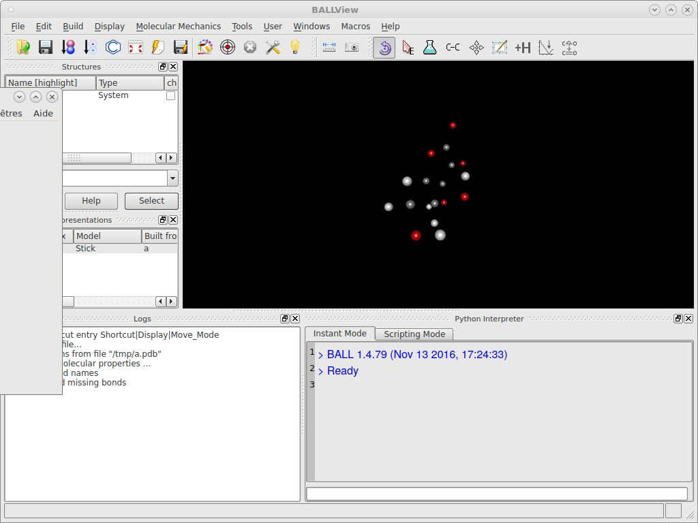The height and width of the screenshot is (523, 698).
Task: Click the Select button
Action: coord(151,201)
